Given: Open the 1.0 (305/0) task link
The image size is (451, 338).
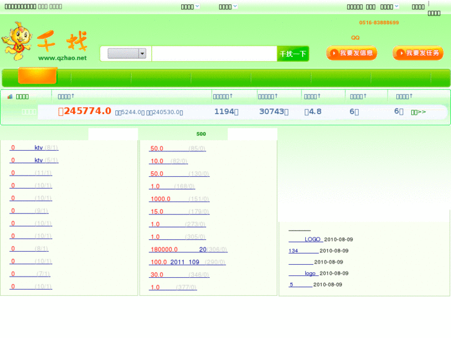Looking at the screenshot, I should click(177, 237).
